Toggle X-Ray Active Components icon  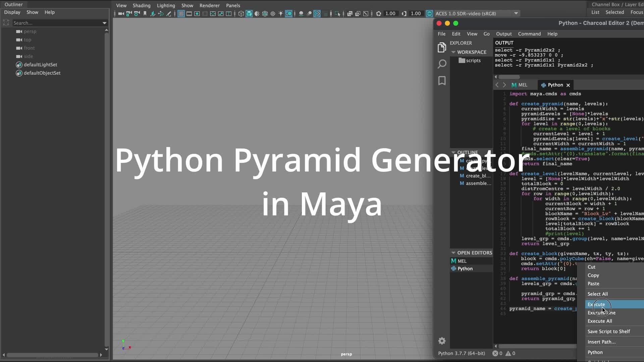click(358, 14)
